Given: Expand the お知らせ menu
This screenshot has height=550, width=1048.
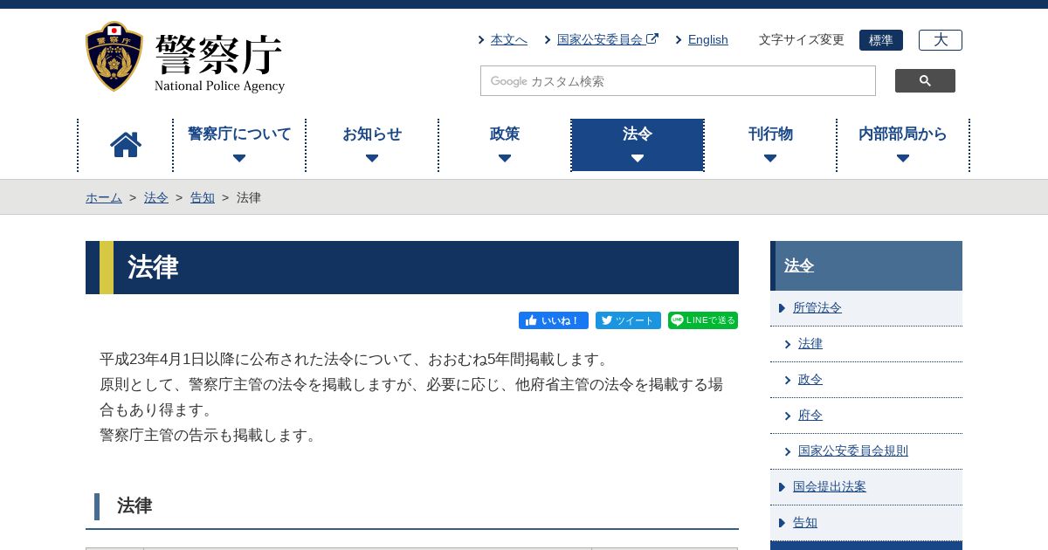Looking at the screenshot, I should 372,145.
